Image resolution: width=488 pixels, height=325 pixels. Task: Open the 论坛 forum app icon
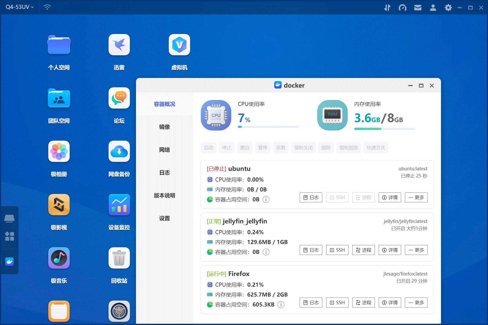[x=119, y=98]
